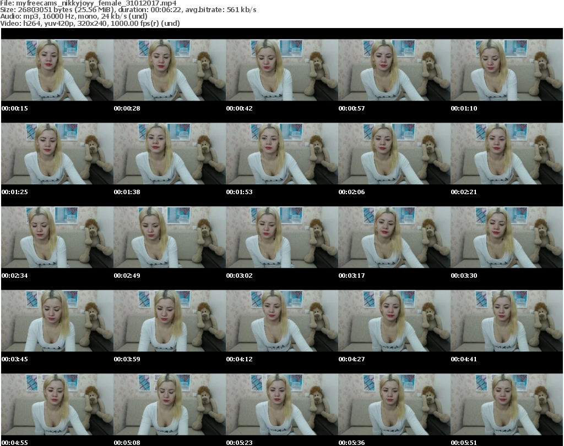
Task: Choose the thumbnail above timestamp 00:03:45
Action: (57, 321)
